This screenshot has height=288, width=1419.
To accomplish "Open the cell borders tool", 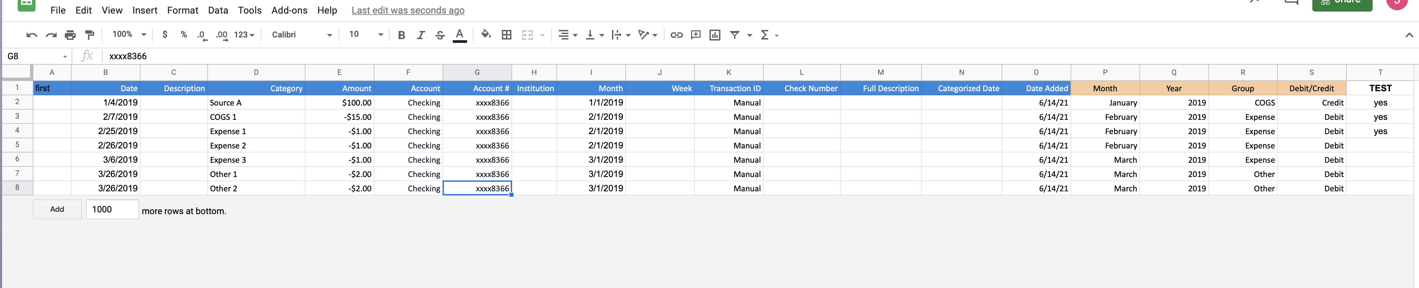I will click(x=506, y=35).
